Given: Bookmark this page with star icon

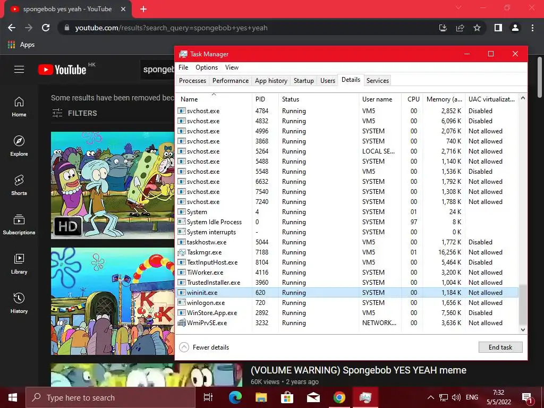Looking at the screenshot, I should [x=477, y=28].
